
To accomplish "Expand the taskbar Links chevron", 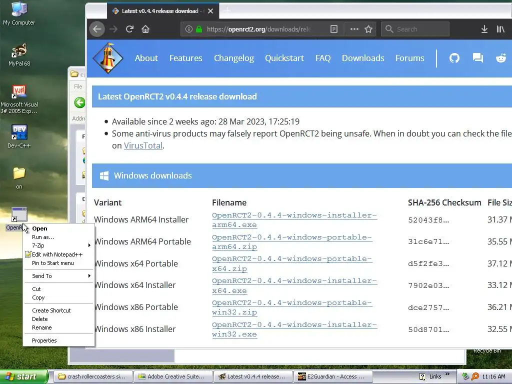I will coord(447,374).
